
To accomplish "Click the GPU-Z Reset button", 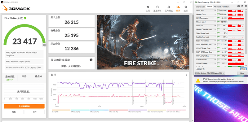I will 243,69.
